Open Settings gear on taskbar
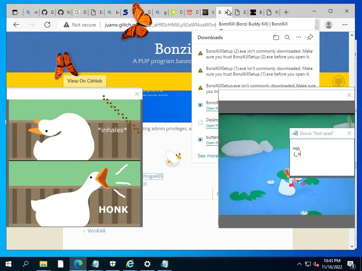The image size is (362, 271). point(147,264)
